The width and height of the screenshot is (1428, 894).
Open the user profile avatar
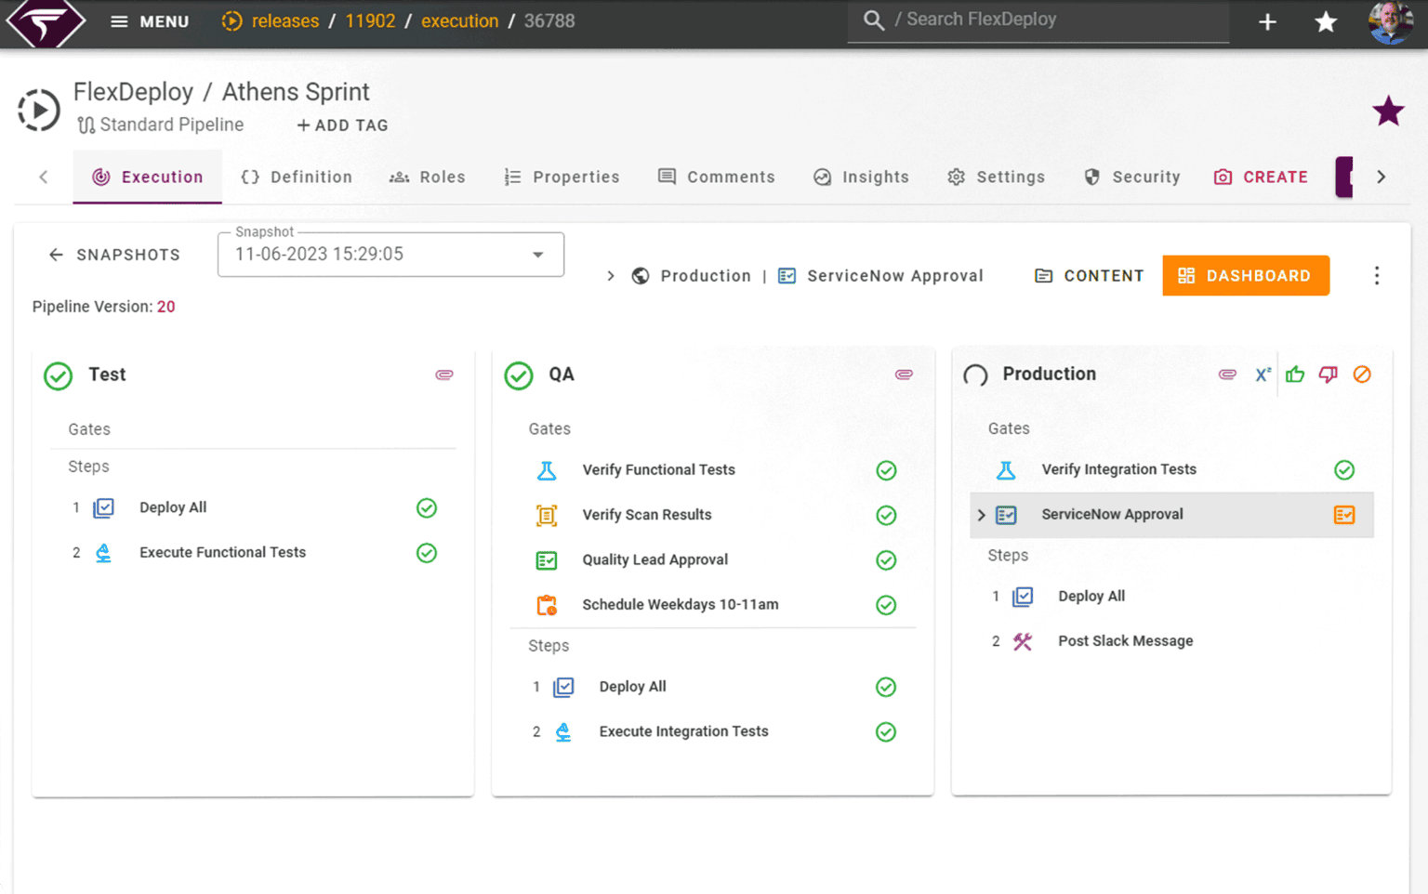[1391, 21]
